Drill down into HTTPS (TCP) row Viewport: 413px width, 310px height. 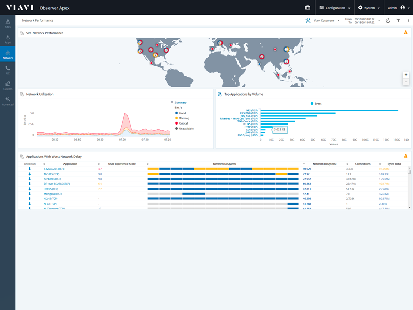pyautogui.click(x=30, y=189)
